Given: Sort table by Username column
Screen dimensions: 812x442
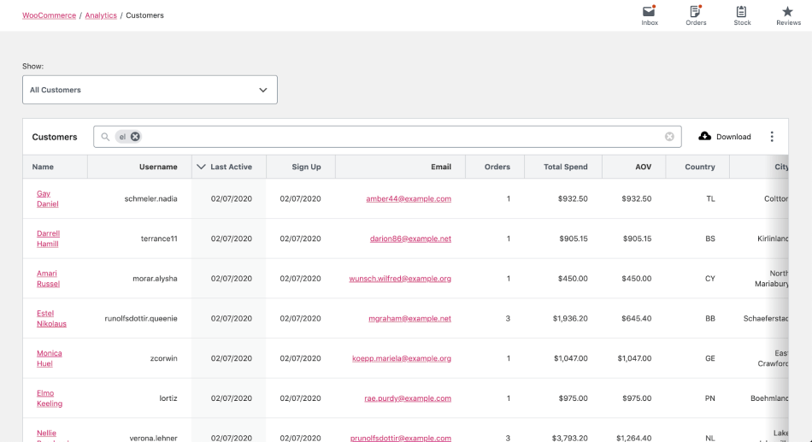Looking at the screenshot, I should [158, 167].
